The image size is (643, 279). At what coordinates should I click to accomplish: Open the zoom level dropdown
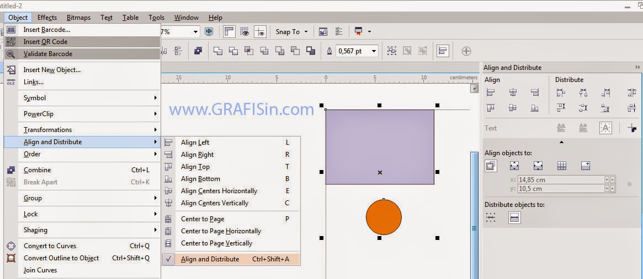[195, 31]
